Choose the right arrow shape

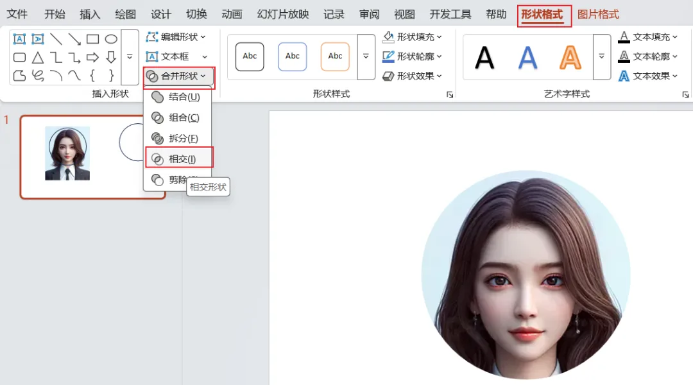click(93, 58)
